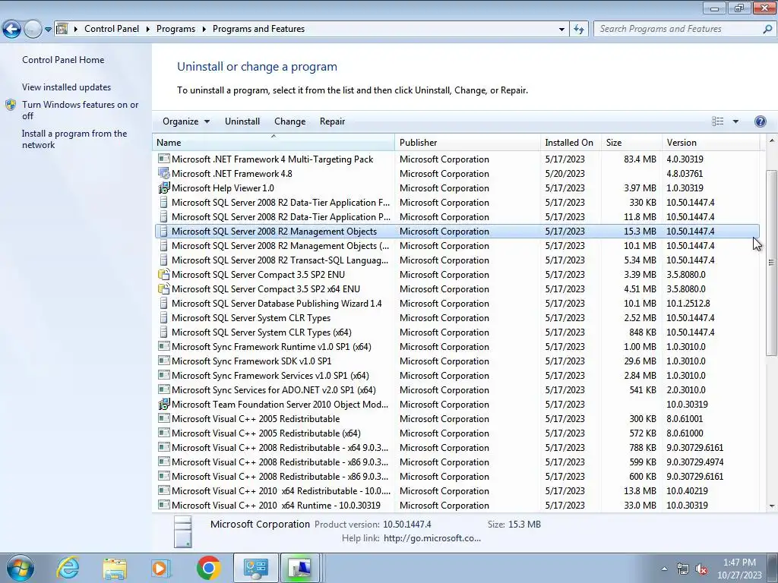Viewport: 778px width, 583px height.
Task: Click the Back navigation arrow button
Action: pyautogui.click(x=12, y=30)
